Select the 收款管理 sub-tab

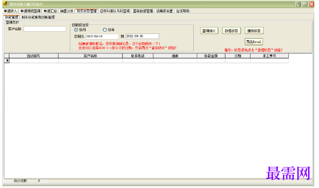(12, 17)
